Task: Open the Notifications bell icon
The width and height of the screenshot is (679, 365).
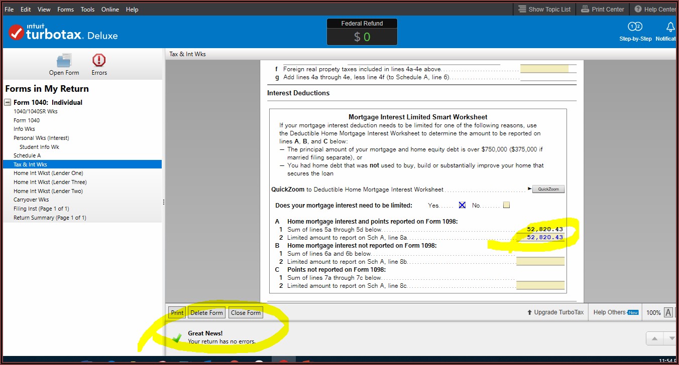Action: 670,27
